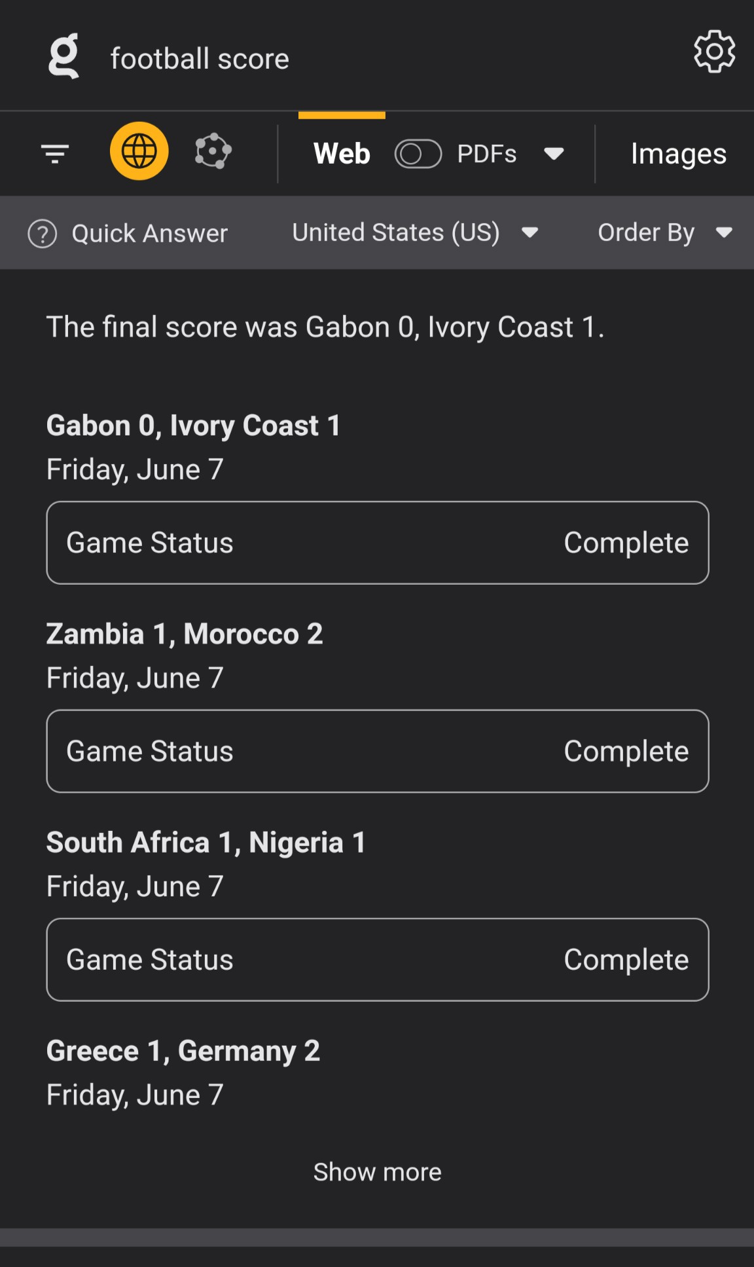Open the Greece 1, Germany 2 result
Screen dimensions: 754x1267
coord(183,1052)
